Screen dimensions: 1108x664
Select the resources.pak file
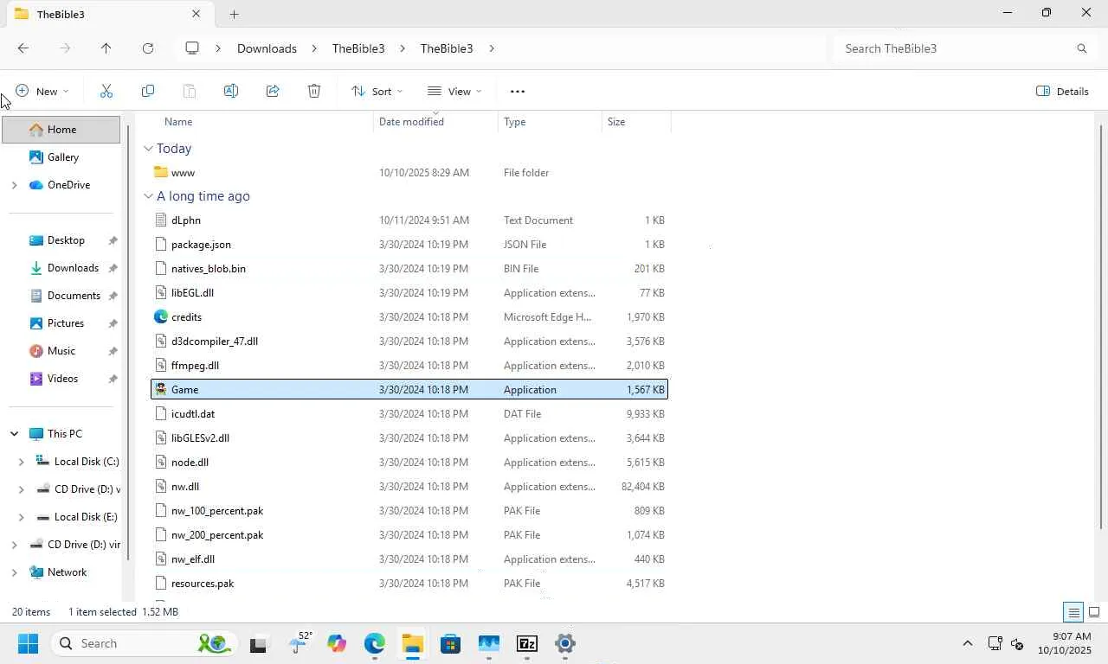click(409, 584)
